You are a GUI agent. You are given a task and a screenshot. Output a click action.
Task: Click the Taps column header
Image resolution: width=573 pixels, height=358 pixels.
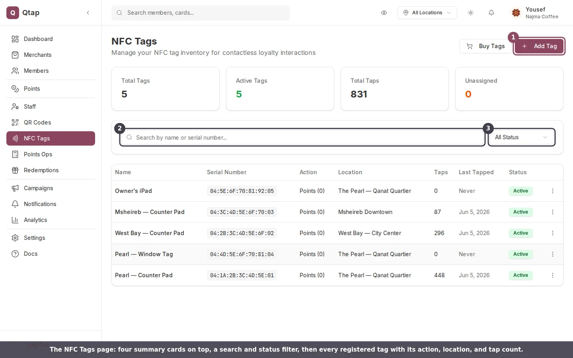441,172
